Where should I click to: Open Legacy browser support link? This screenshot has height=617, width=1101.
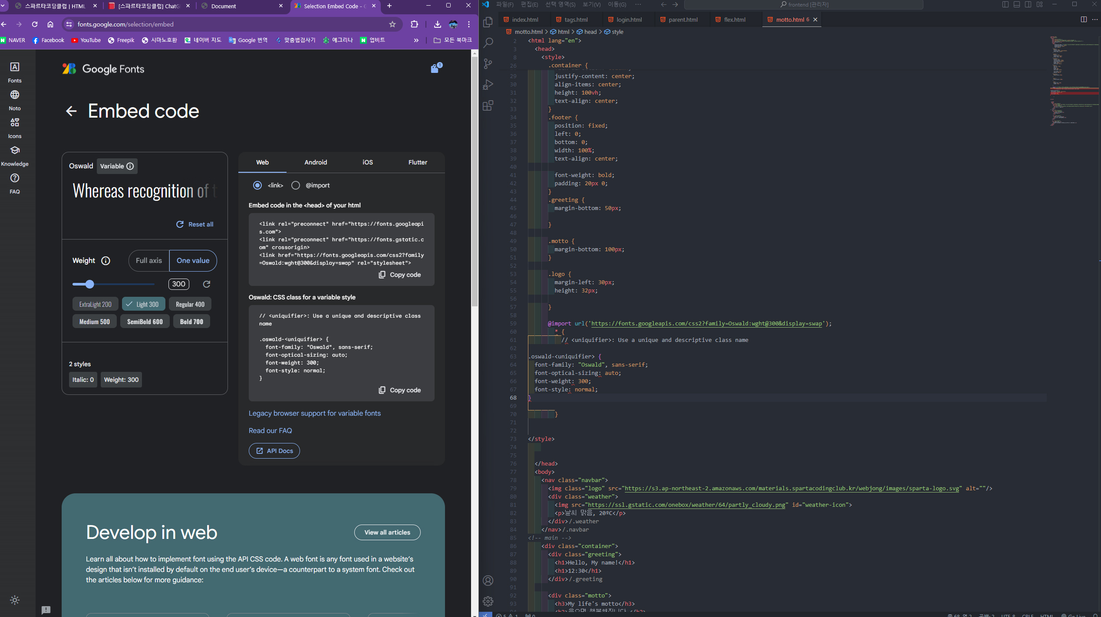[315, 414]
